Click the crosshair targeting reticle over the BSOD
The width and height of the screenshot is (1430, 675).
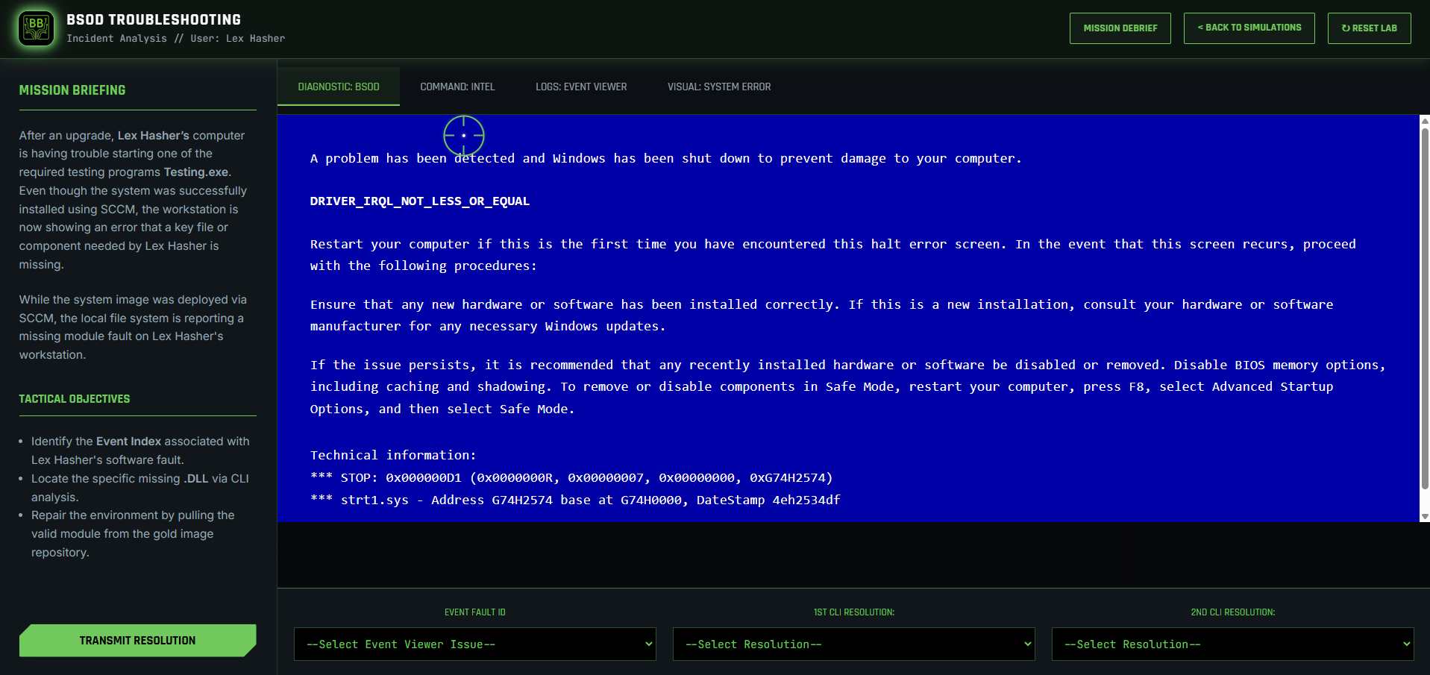465,136
